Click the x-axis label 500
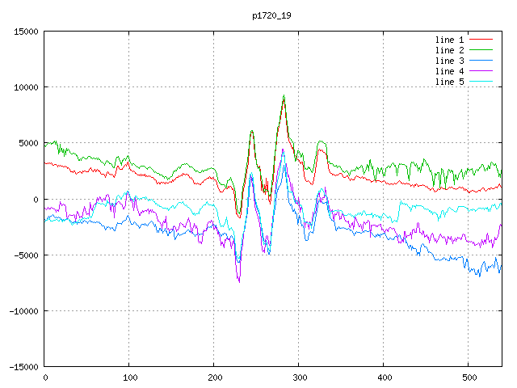This screenshot has width=517, height=388. click(469, 377)
